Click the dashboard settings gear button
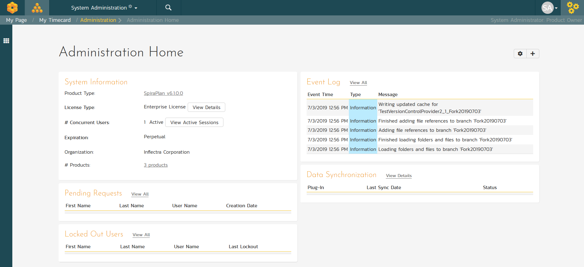The image size is (584, 267). coord(520,54)
